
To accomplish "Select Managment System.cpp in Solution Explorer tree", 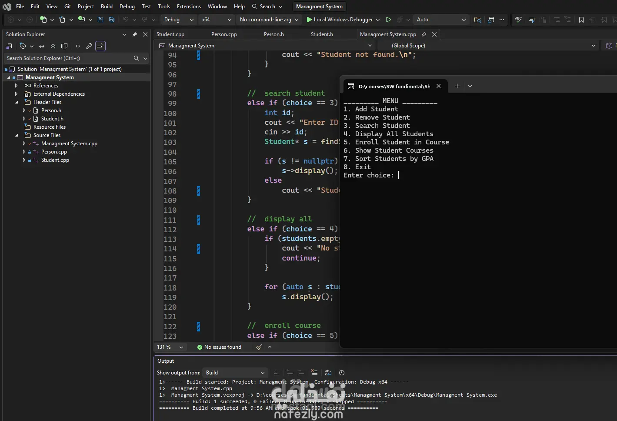I will pos(69,144).
